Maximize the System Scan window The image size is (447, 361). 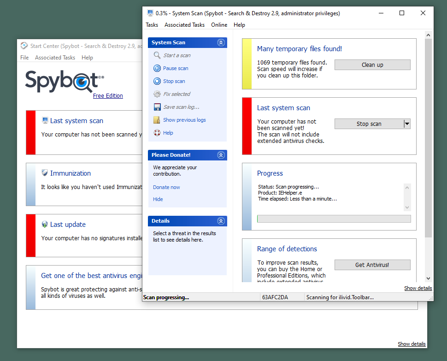pos(402,13)
